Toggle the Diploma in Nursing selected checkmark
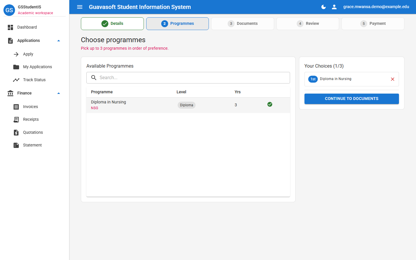 tap(270, 104)
